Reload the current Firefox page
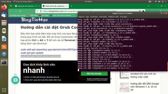This screenshot has height=94, width=168. 20,11
